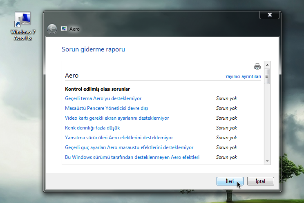304x203 pixels.
Task: Click the 'Sorun giderme raporu' heading
Action: pos(93,49)
